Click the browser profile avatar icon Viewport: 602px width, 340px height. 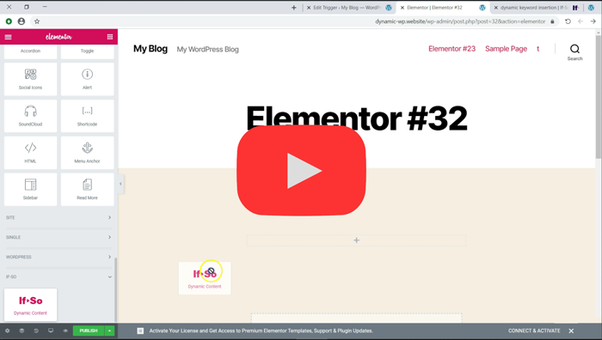click(21, 21)
